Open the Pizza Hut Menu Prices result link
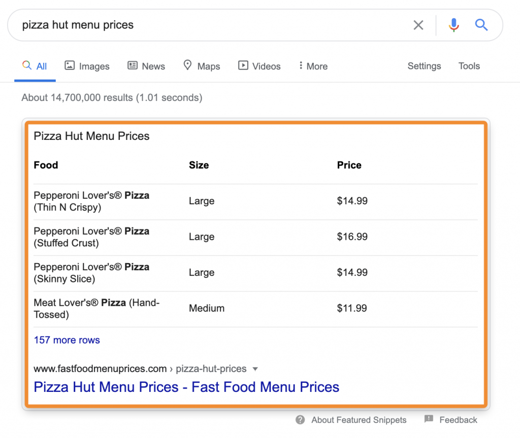The width and height of the screenshot is (520, 438). coord(186,387)
